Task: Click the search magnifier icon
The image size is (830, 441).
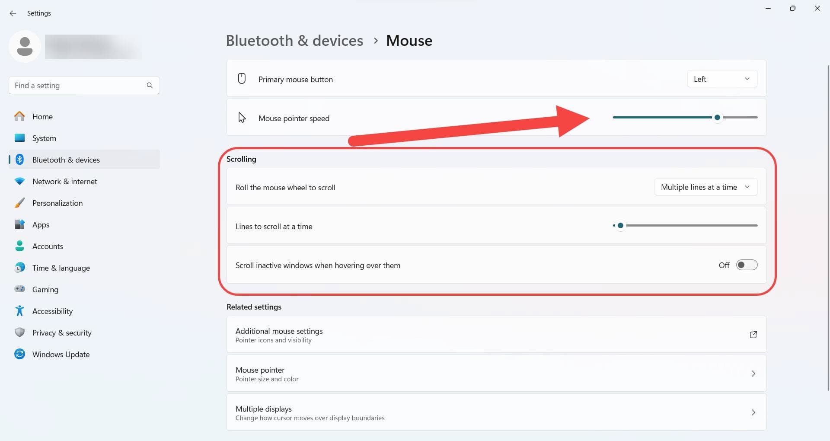Action: click(150, 86)
